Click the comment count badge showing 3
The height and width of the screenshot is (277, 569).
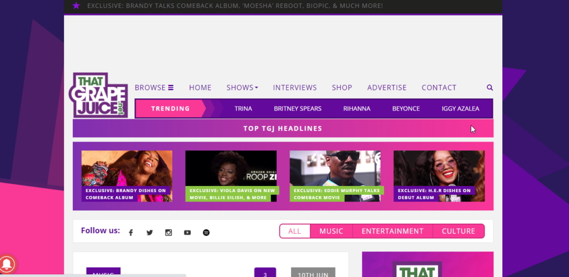coord(265,273)
